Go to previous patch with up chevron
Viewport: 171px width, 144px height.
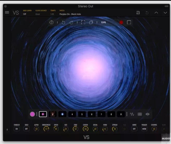coord(156,13)
